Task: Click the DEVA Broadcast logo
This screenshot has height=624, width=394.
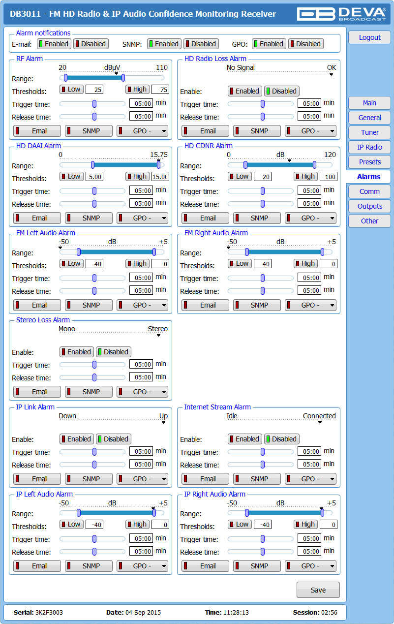Action: (342, 13)
